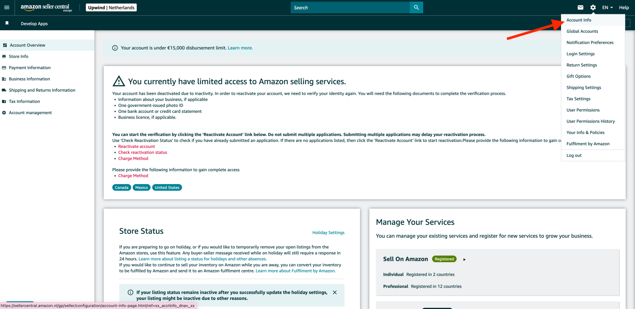This screenshot has height=309, width=635.
Task: Focus the Search input field
Action: click(350, 8)
